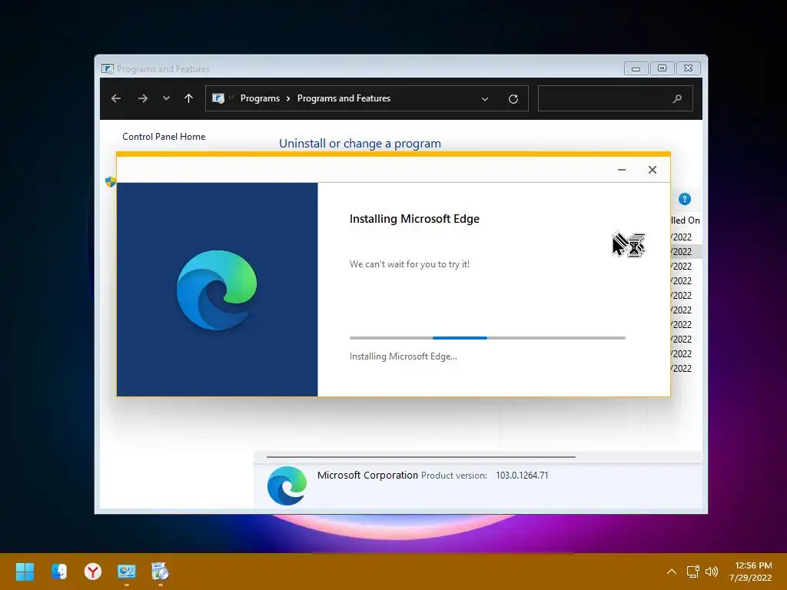The image size is (787, 590).
Task: Click the large Edge logo in installer
Action: 217,290
